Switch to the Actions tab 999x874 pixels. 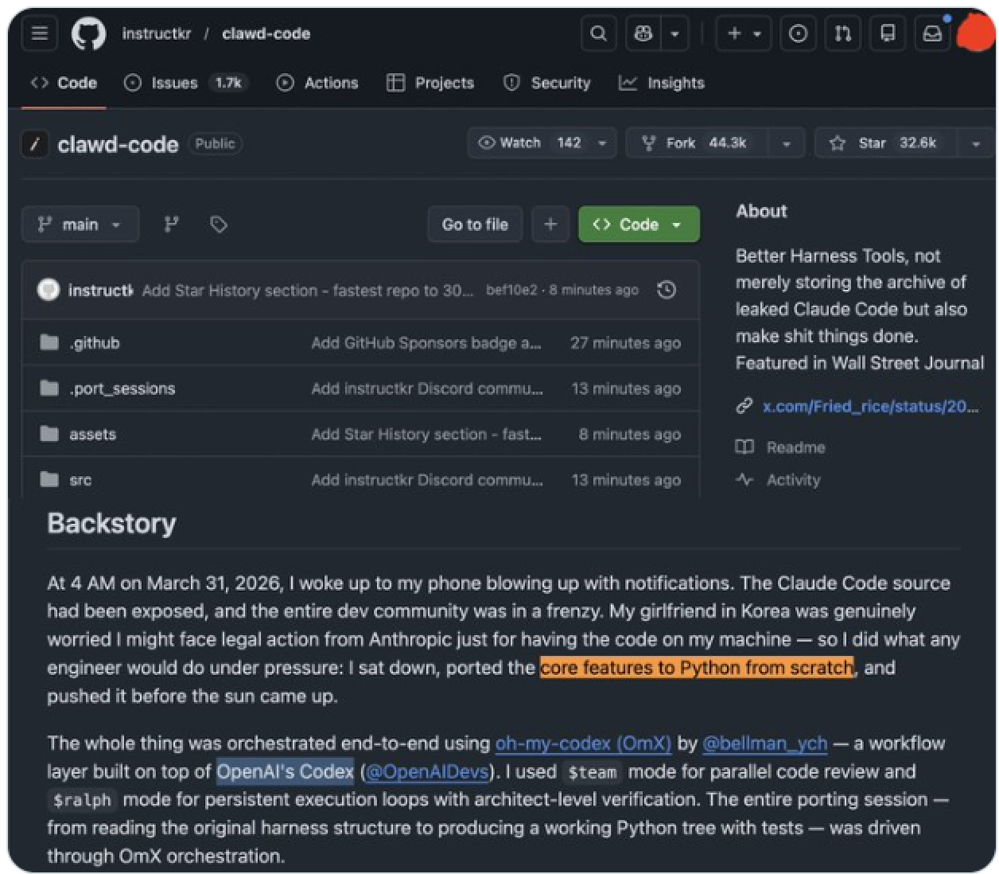pyautogui.click(x=317, y=83)
